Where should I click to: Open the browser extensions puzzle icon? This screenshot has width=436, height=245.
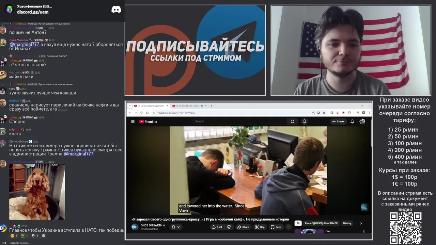click(x=349, y=113)
